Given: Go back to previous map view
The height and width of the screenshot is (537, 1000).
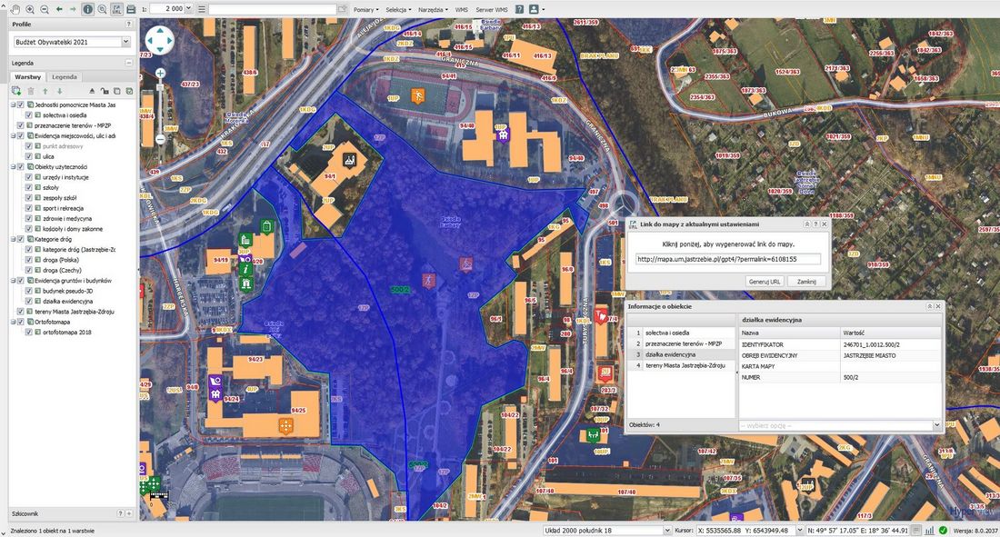Looking at the screenshot, I should [59, 9].
